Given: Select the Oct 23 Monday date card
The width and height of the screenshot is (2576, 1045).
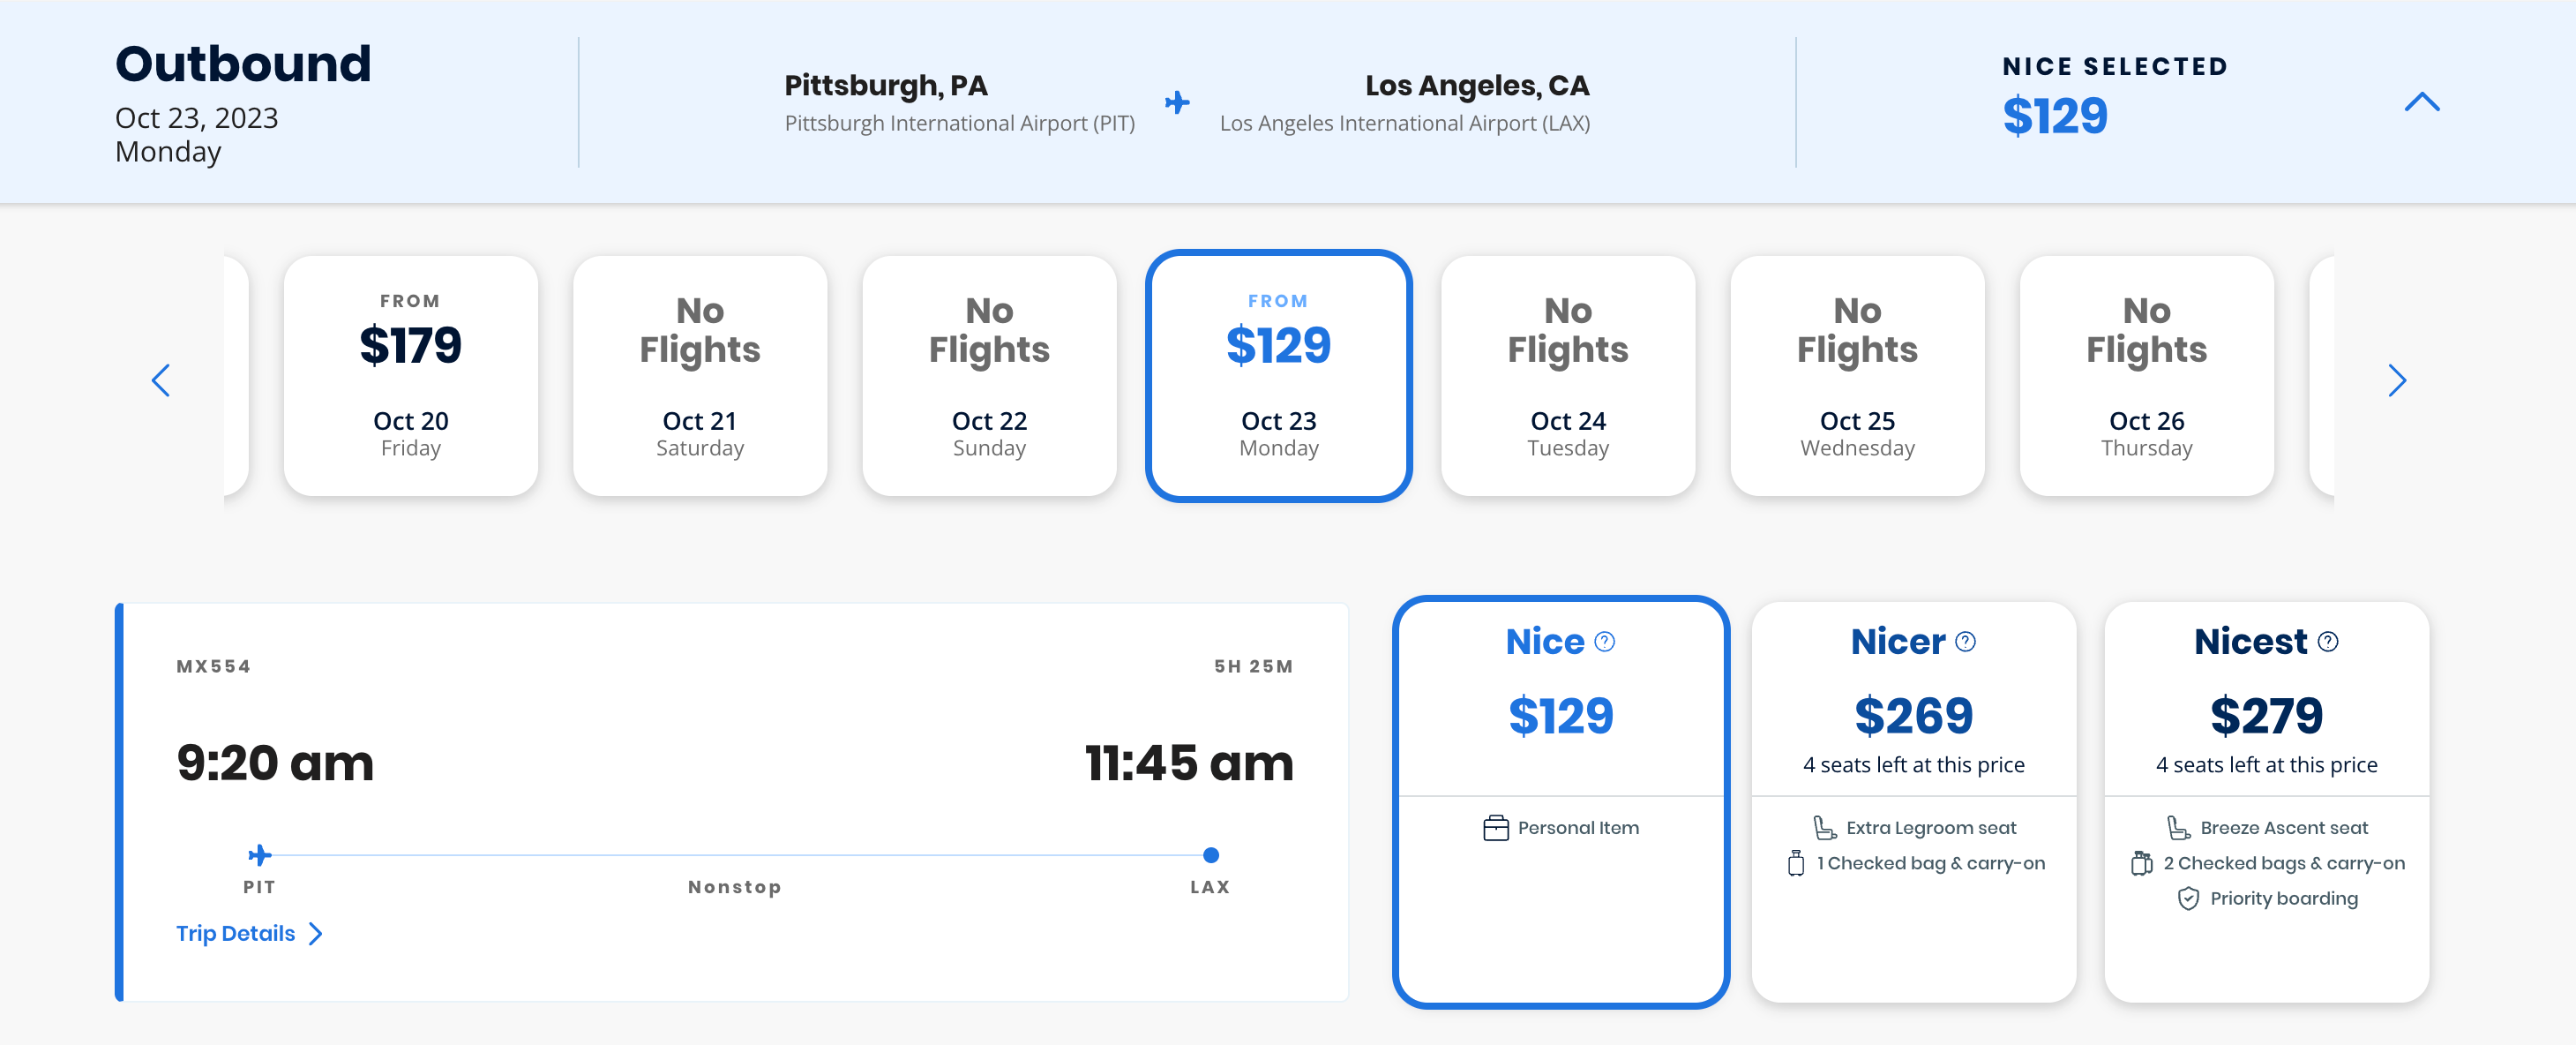Looking at the screenshot, I should 1278,376.
